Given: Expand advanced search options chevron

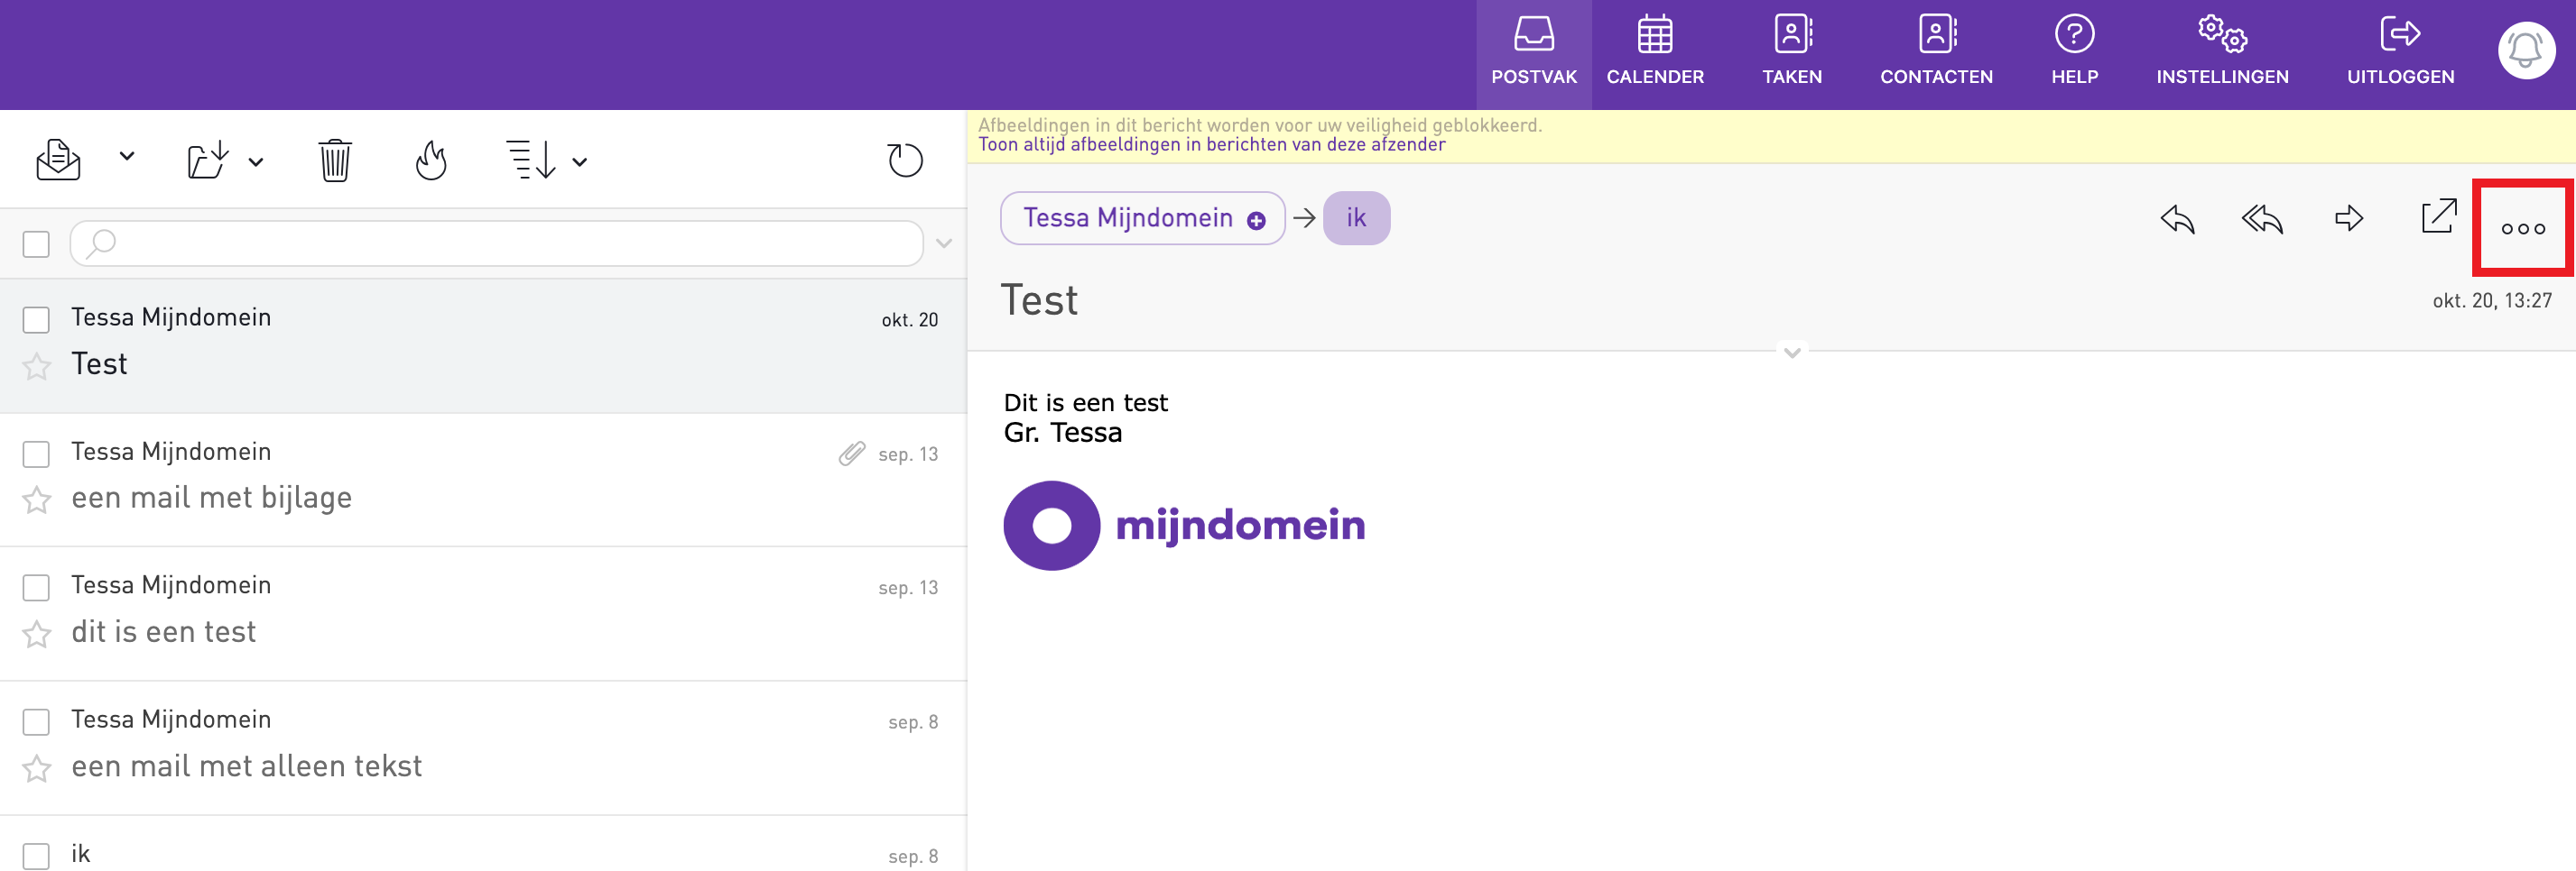Looking at the screenshot, I should (x=943, y=243).
